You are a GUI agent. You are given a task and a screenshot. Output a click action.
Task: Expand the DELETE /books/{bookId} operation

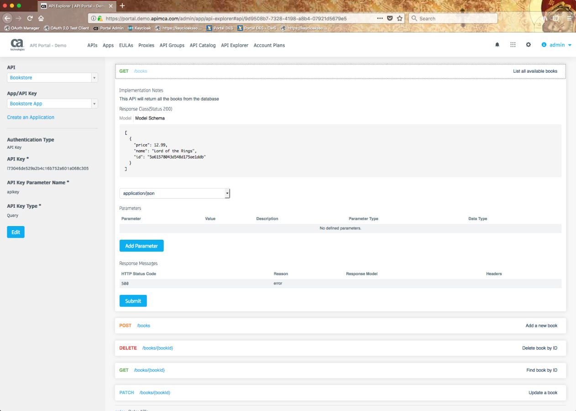tap(340, 348)
